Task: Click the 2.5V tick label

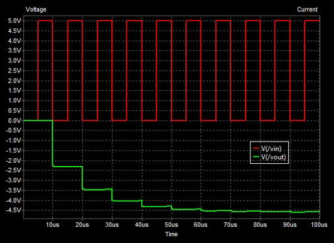Action: click(12, 71)
